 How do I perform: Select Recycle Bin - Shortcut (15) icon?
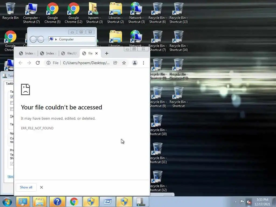pos(178,69)
